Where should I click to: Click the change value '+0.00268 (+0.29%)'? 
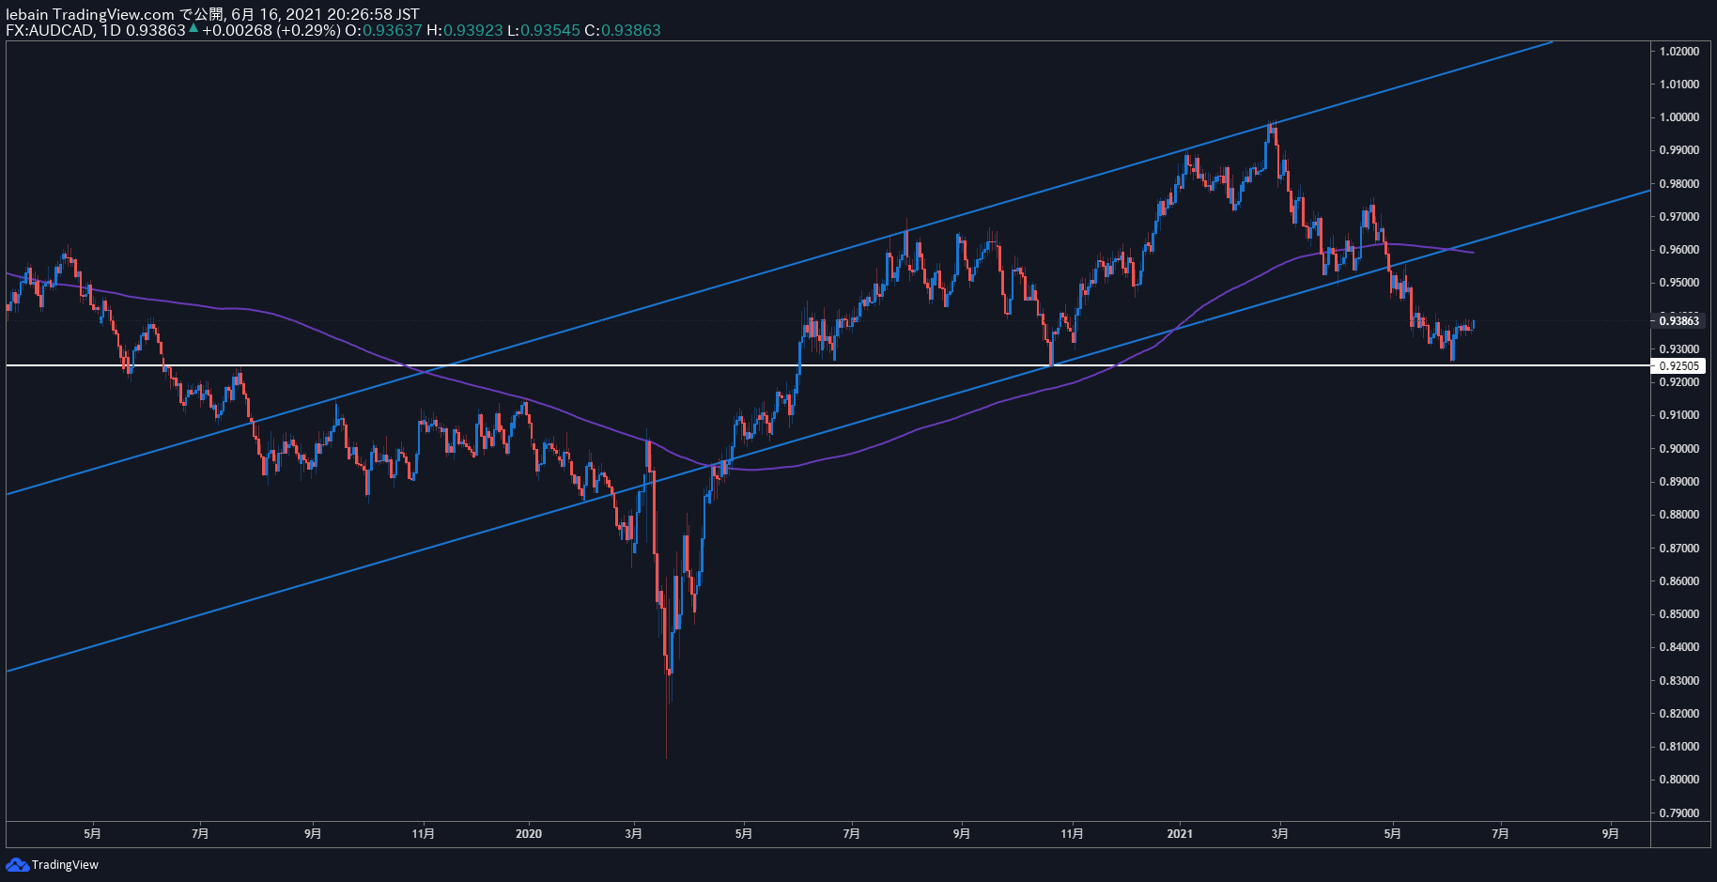271,30
